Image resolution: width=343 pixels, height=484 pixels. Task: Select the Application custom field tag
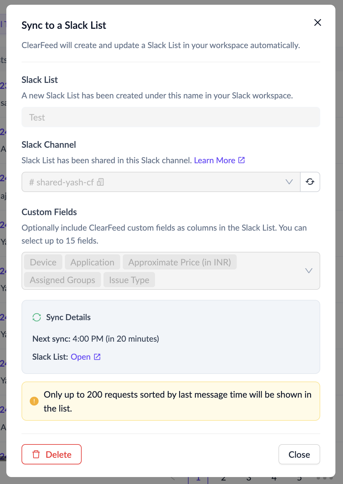92,262
